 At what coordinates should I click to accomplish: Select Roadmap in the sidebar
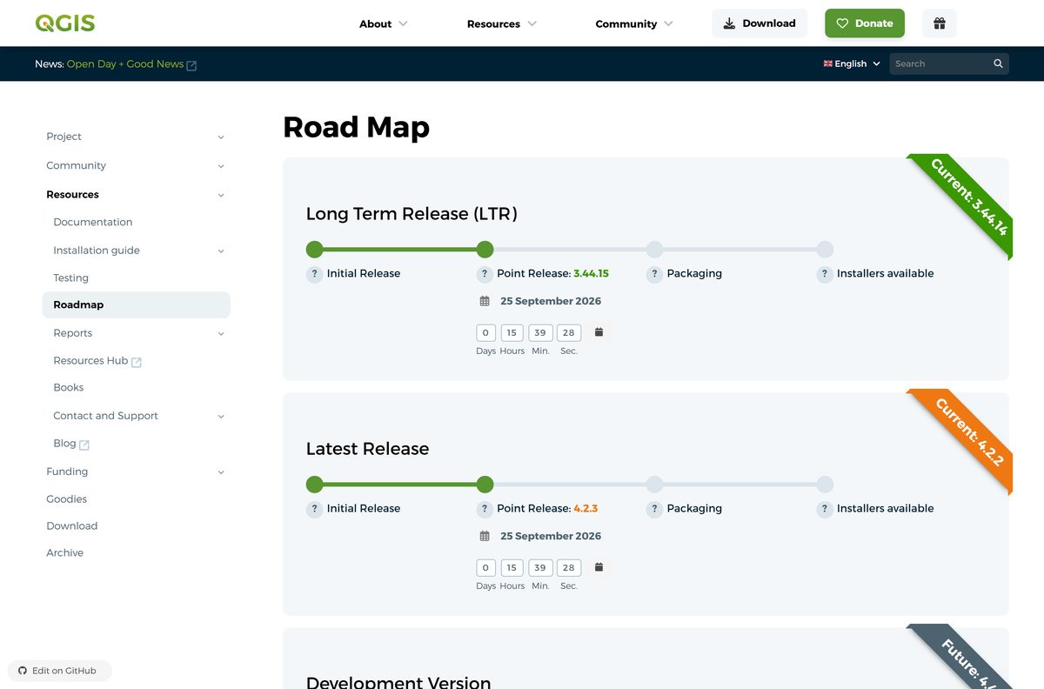tap(136, 305)
